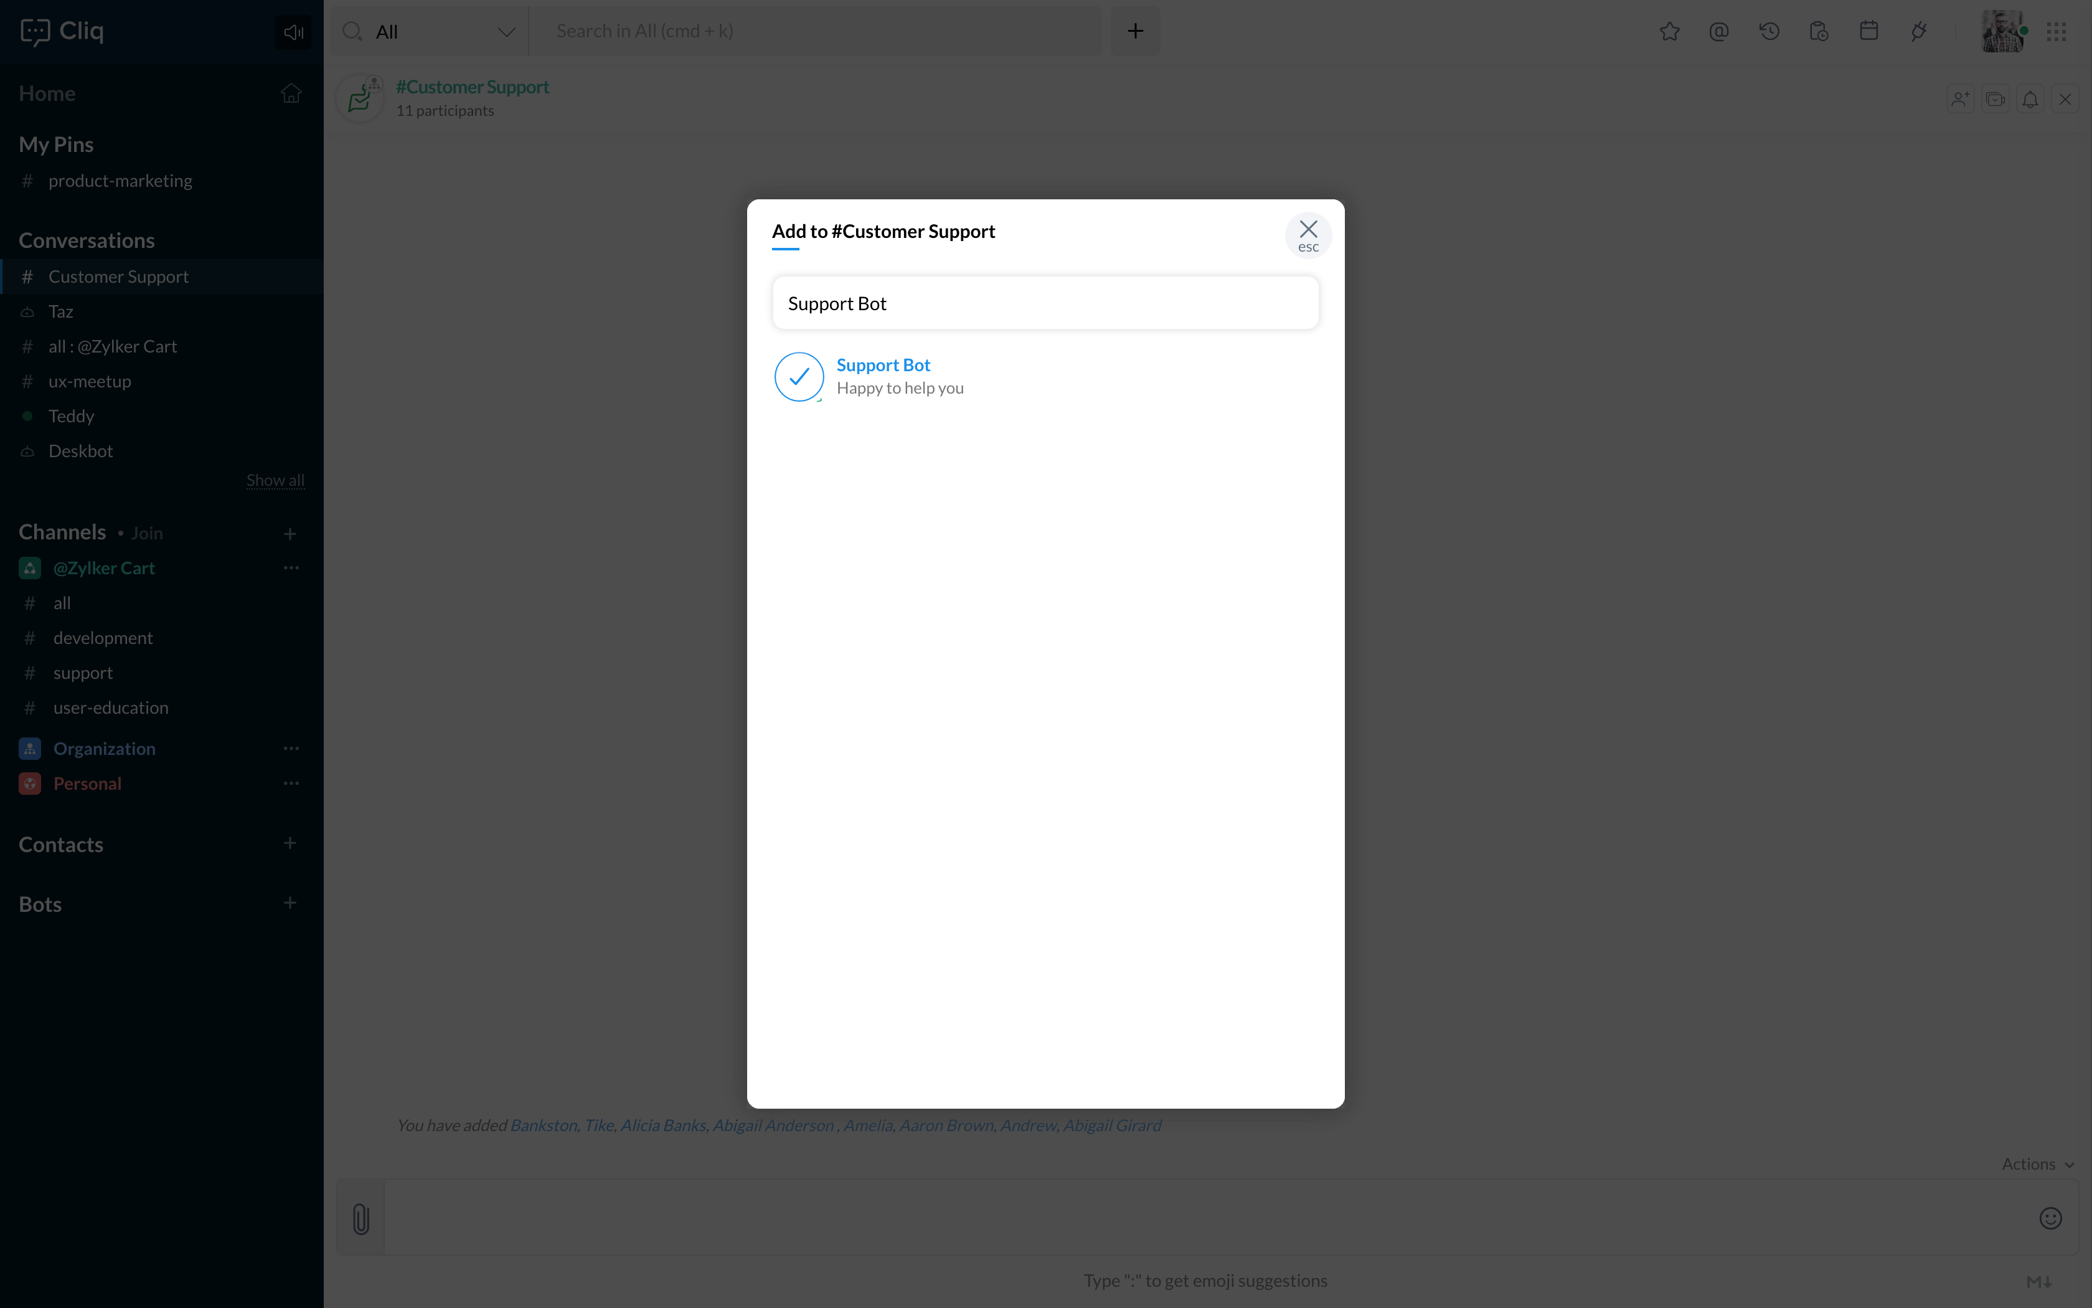Click the attachment paperclip icon

click(x=360, y=1218)
